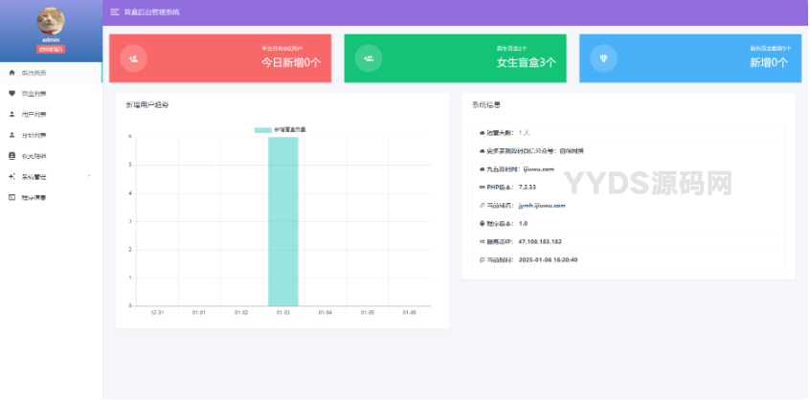The height and width of the screenshot is (402, 810).
Task: Click the 01-01 axis label
Action: coord(199,313)
